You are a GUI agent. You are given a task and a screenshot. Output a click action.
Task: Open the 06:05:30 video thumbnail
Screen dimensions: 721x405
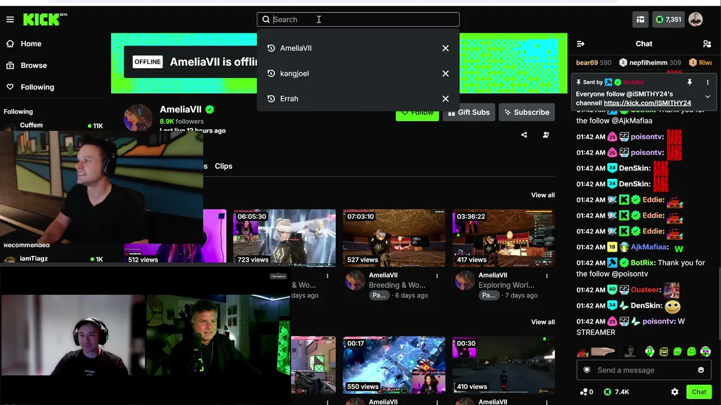tap(284, 238)
